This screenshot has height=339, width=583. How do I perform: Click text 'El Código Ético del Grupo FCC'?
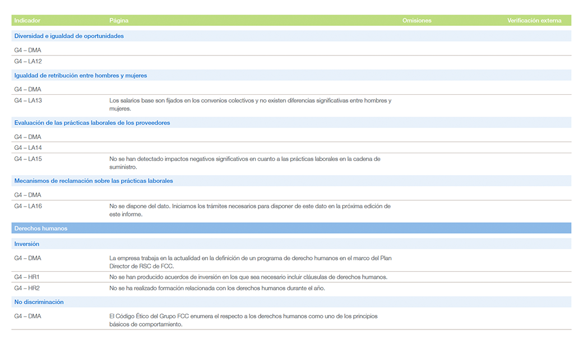click(x=149, y=317)
